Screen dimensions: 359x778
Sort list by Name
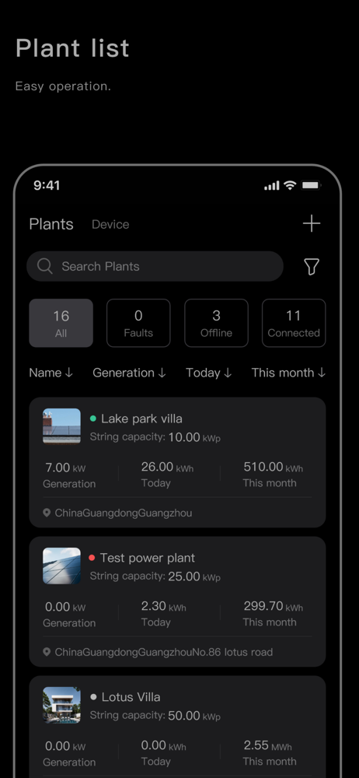(x=51, y=373)
